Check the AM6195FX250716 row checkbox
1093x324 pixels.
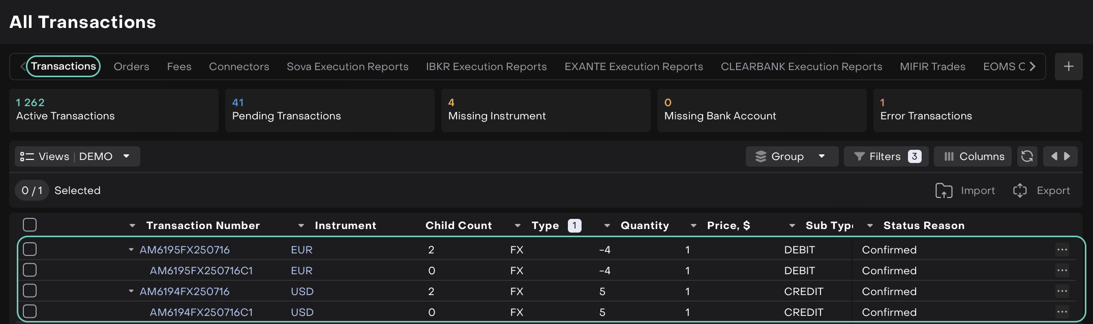pyautogui.click(x=30, y=249)
